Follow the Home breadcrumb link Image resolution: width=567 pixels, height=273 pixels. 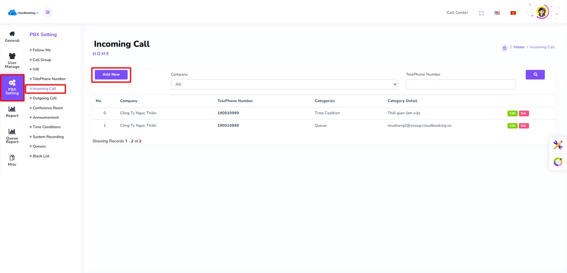[x=519, y=47]
